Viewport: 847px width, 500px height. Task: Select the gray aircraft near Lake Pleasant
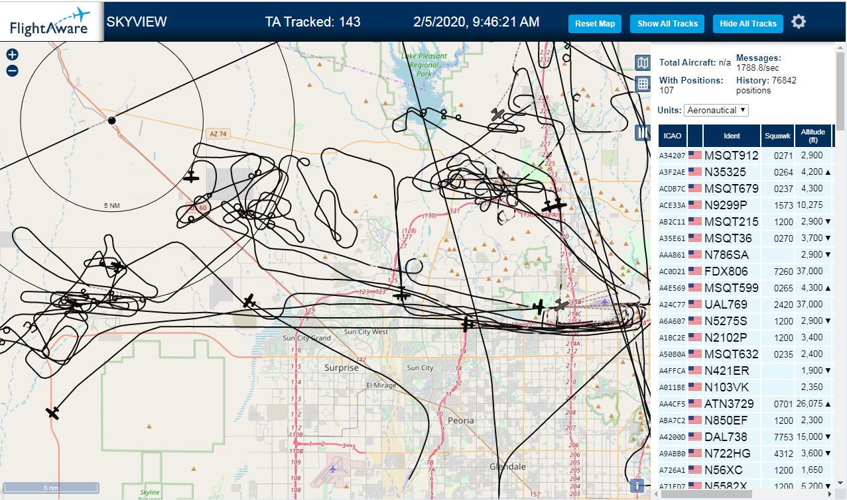(498, 115)
